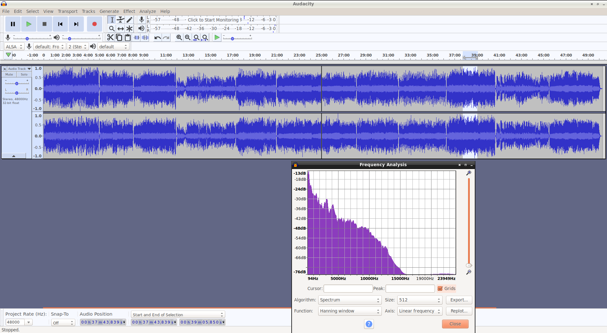This screenshot has width=607, height=333.
Task: Click the Close button in Frequency Analysis
Action: pos(455,324)
